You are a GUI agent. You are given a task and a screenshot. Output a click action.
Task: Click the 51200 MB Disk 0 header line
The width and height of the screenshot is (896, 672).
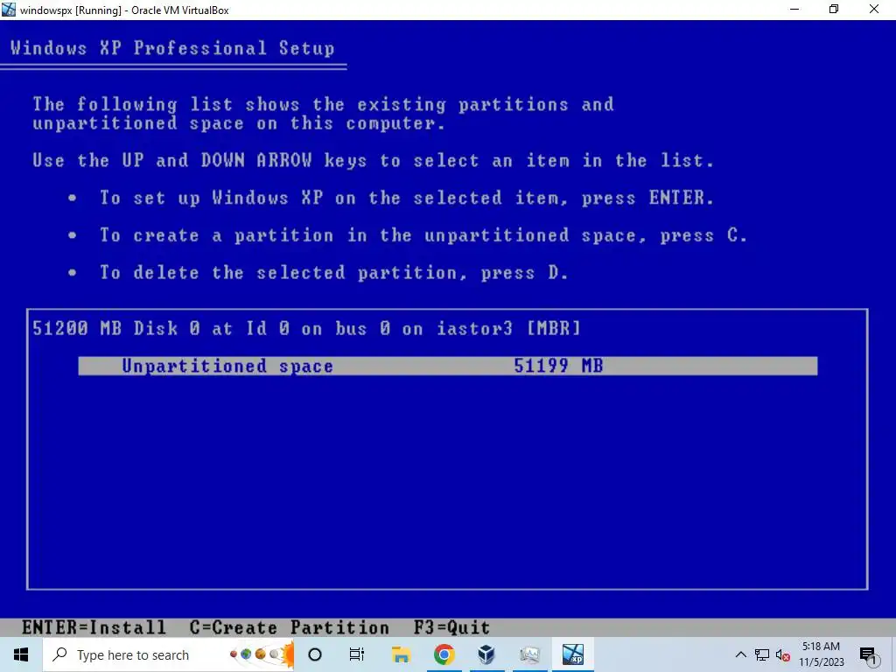306,328
